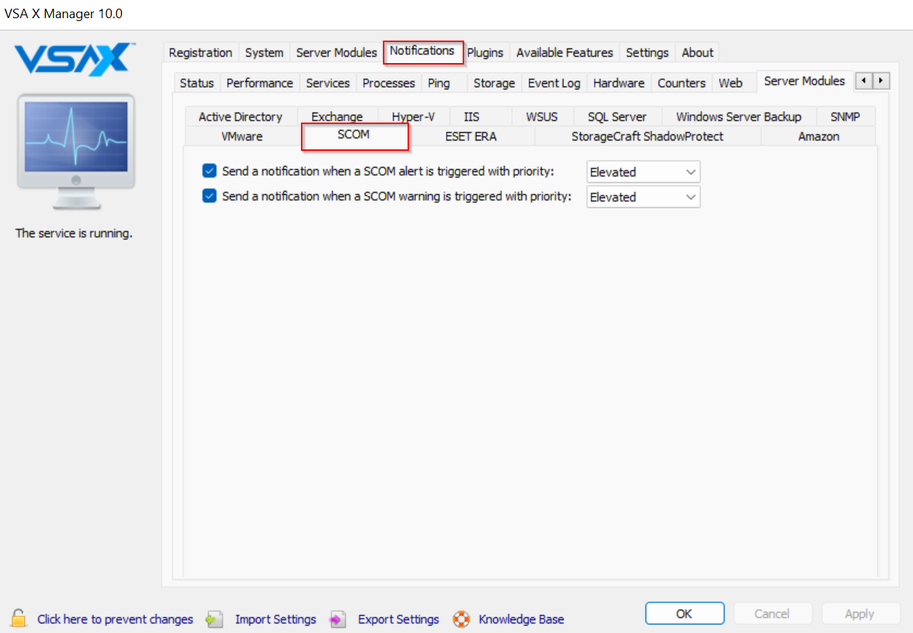Screen dimensions: 913x633
Task: Select the SCOM module tab
Action: click(x=355, y=136)
